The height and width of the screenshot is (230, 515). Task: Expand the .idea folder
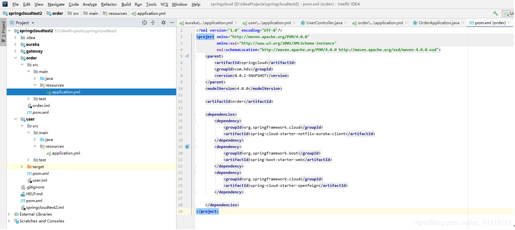pyautogui.click(x=16, y=38)
